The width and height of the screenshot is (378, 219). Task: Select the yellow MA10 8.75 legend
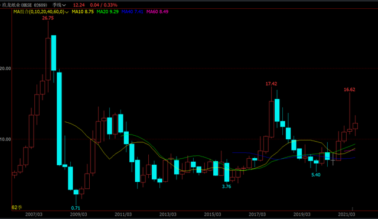[83, 12]
